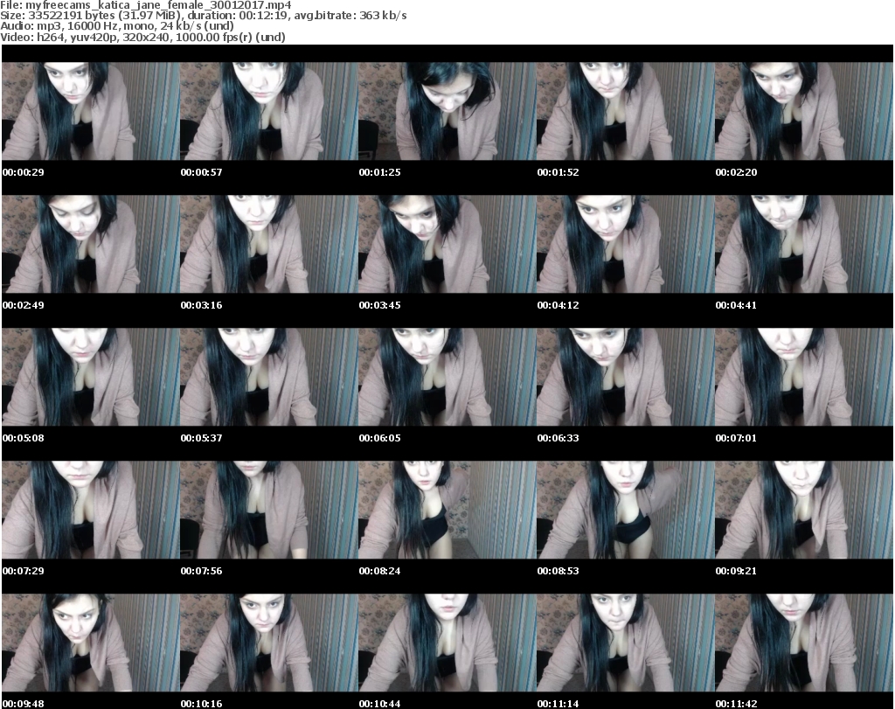Open the 00:04:41 thumbnail frame

click(804, 244)
